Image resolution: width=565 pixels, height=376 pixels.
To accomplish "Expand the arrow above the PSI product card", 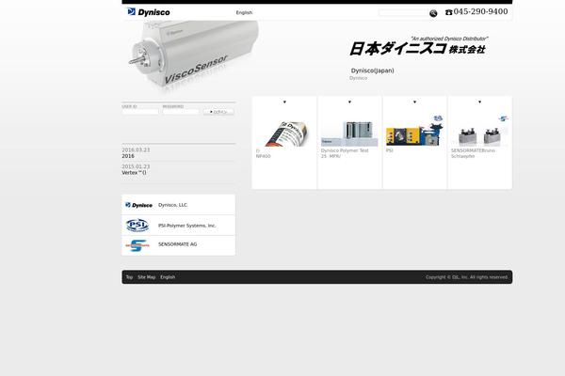I will [x=414, y=102].
